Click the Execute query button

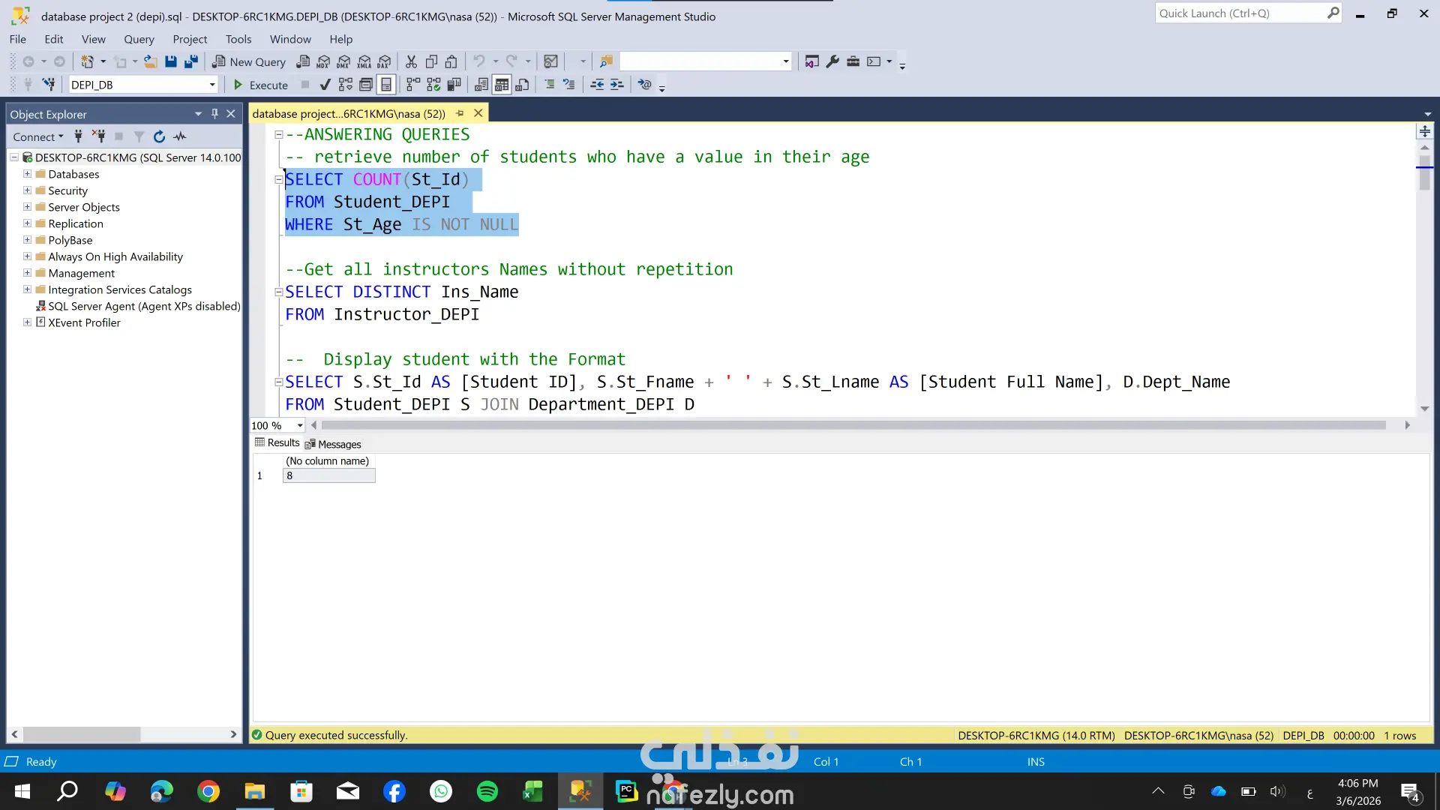pyautogui.click(x=260, y=85)
